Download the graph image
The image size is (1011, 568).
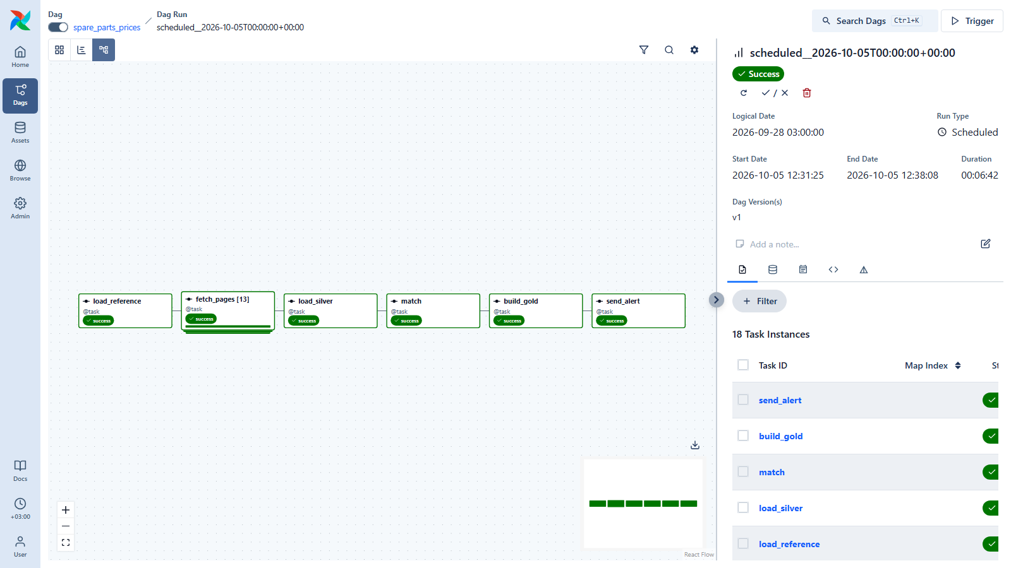point(695,445)
